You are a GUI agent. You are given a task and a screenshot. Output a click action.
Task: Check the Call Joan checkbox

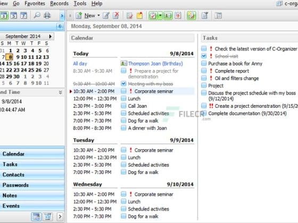point(123,106)
